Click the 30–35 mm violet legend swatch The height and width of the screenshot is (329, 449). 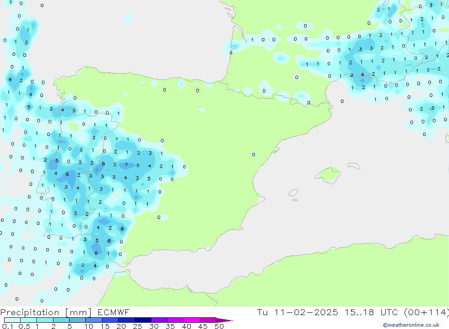point(159,320)
